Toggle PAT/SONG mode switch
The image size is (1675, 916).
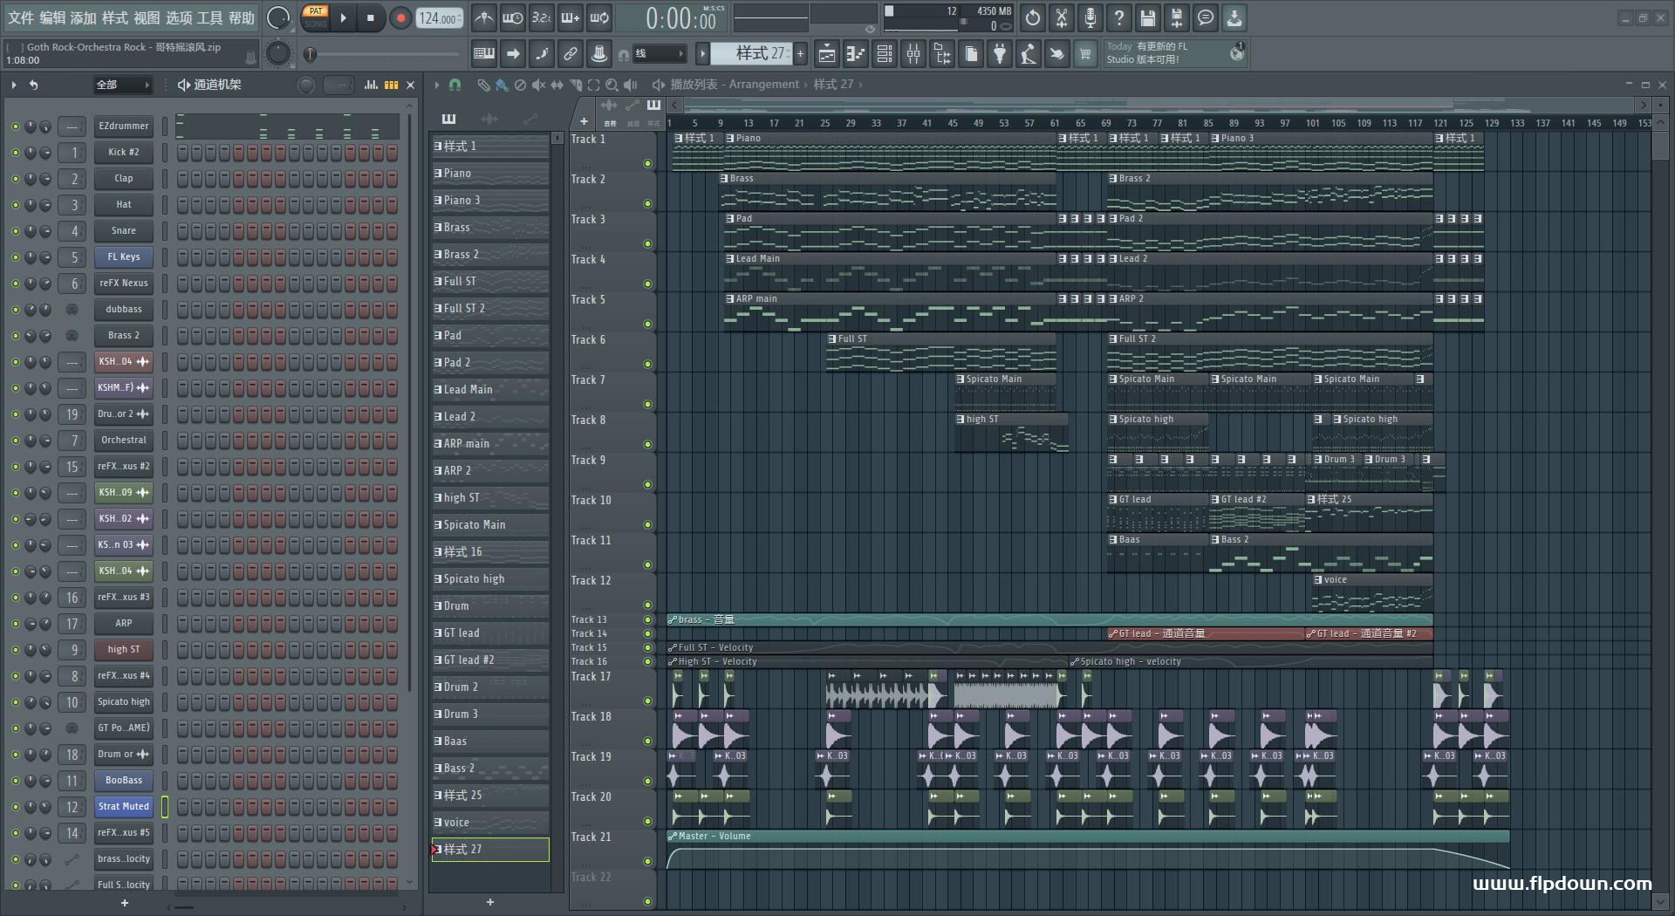[x=315, y=17]
